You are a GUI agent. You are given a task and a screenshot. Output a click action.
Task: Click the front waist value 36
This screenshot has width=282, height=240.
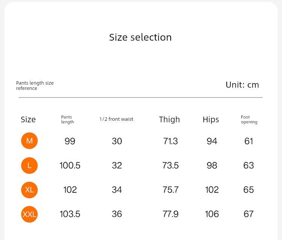coord(117,214)
